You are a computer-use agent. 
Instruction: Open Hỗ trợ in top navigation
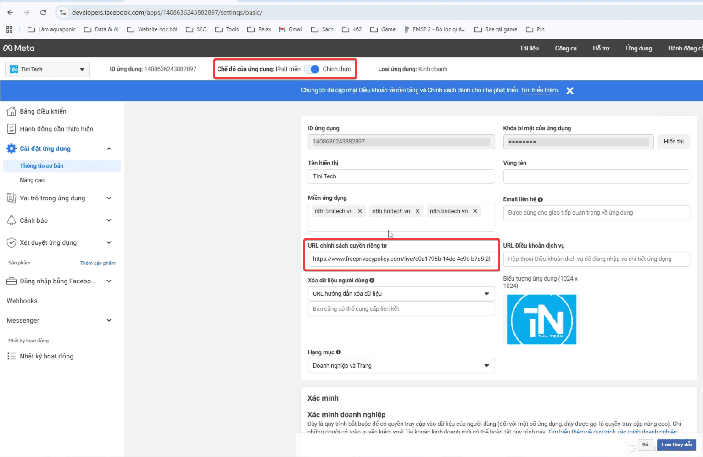pos(601,48)
